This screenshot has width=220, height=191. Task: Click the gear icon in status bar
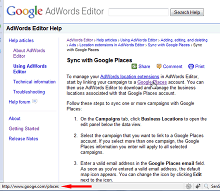click(x=188, y=186)
